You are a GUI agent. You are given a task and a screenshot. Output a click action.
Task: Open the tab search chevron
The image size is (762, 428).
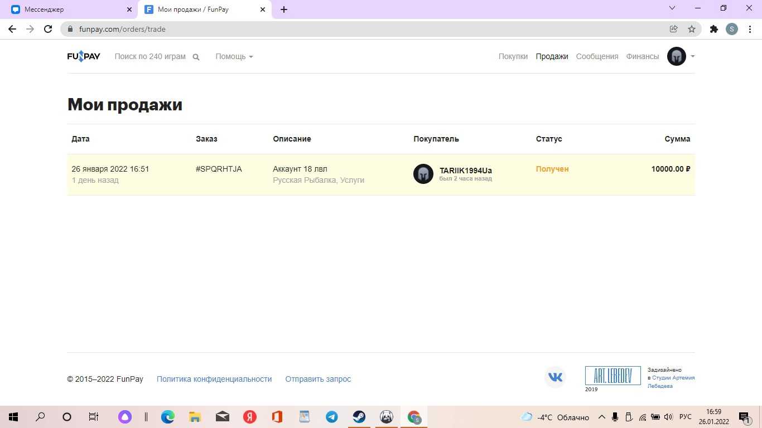click(x=672, y=8)
